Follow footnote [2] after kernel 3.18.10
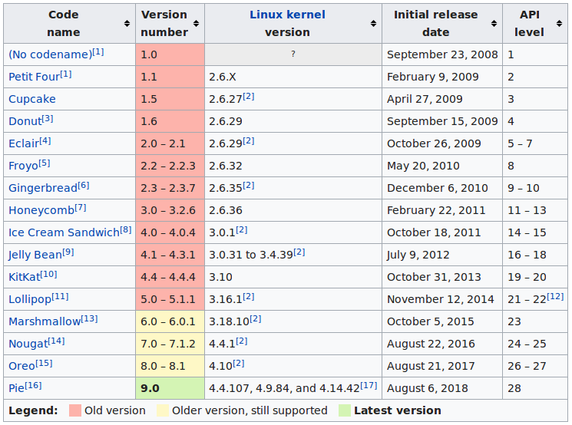The image size is (572, 425). click(256, 319)
